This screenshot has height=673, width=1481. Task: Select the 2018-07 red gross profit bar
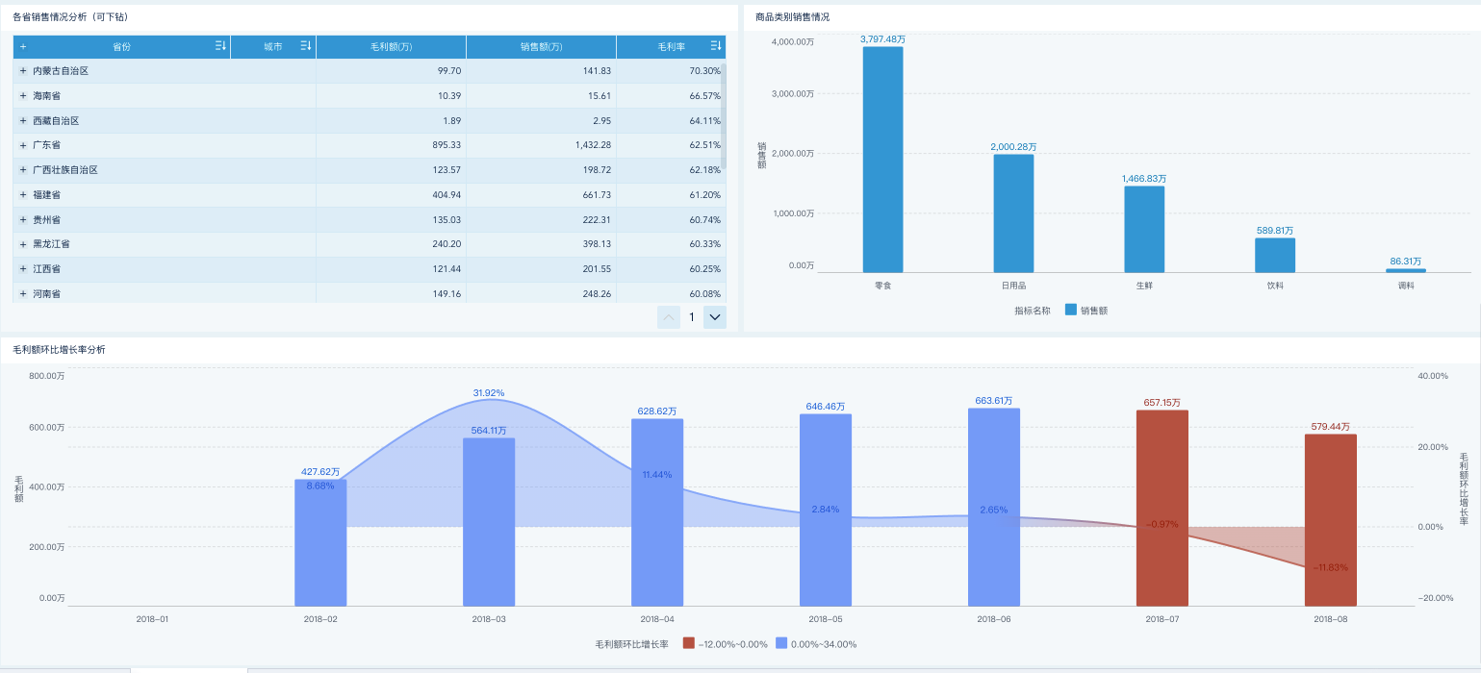[1162, 508]
